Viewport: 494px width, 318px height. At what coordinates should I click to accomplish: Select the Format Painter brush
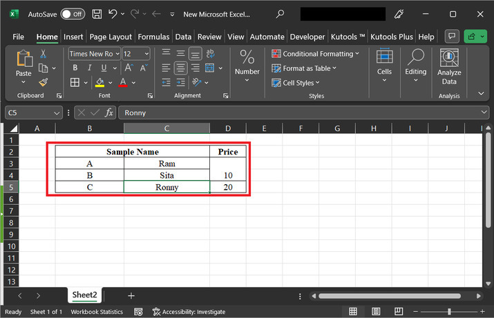coord(44,82)
